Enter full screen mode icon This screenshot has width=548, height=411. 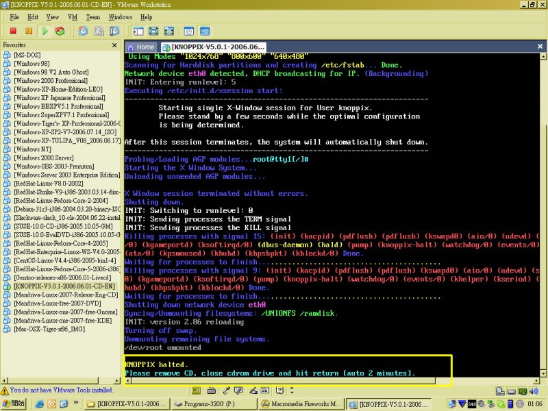[169, 31]
